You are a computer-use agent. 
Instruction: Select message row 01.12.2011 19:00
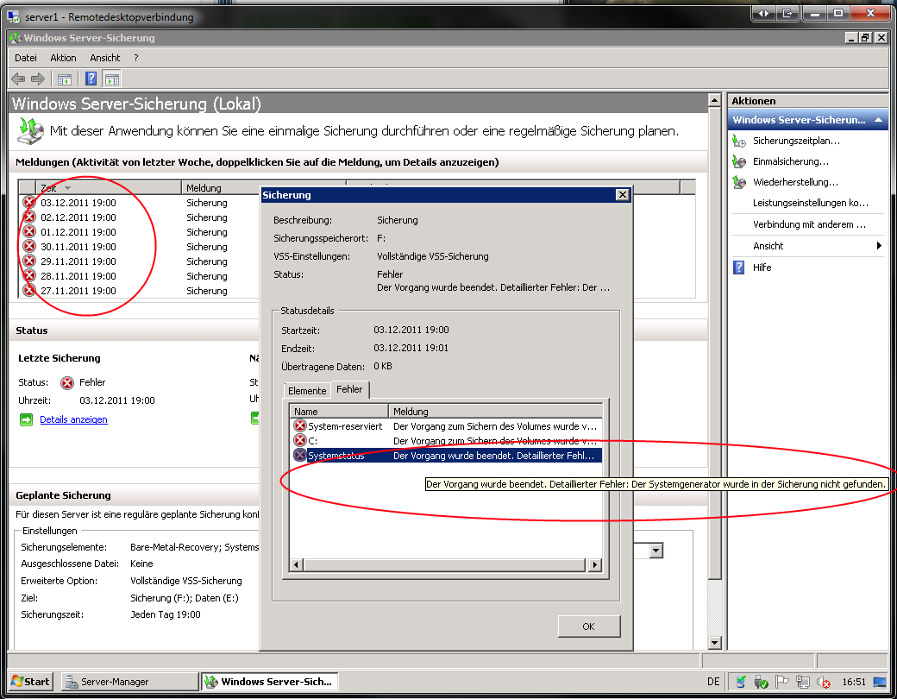click(140, 232)
